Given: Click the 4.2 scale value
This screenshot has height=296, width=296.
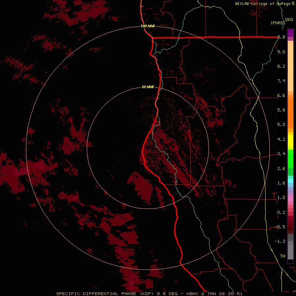Looking at the screenshot, I should click(281, 139).
